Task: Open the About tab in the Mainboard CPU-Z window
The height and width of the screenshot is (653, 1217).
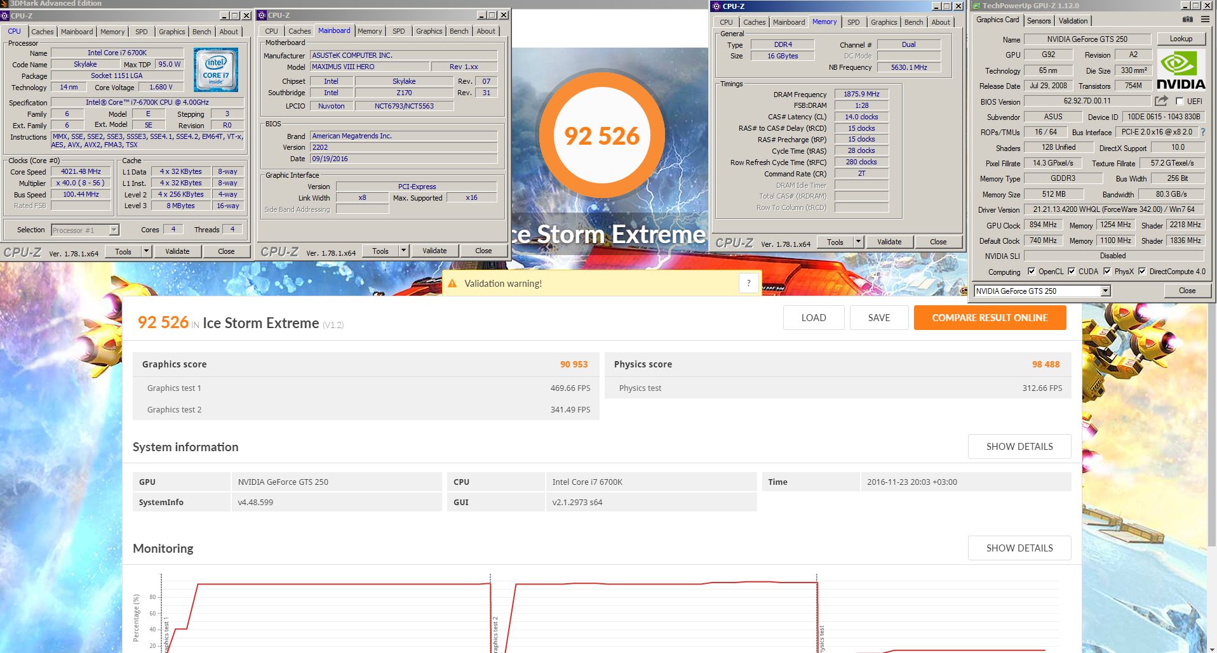Action: [486, 30]
